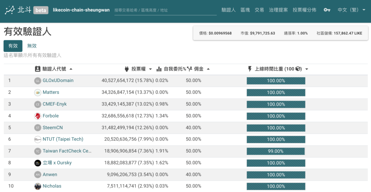
Task: Click voting power 20,520,636,756 (7.99%)
Action: [129, 139]
